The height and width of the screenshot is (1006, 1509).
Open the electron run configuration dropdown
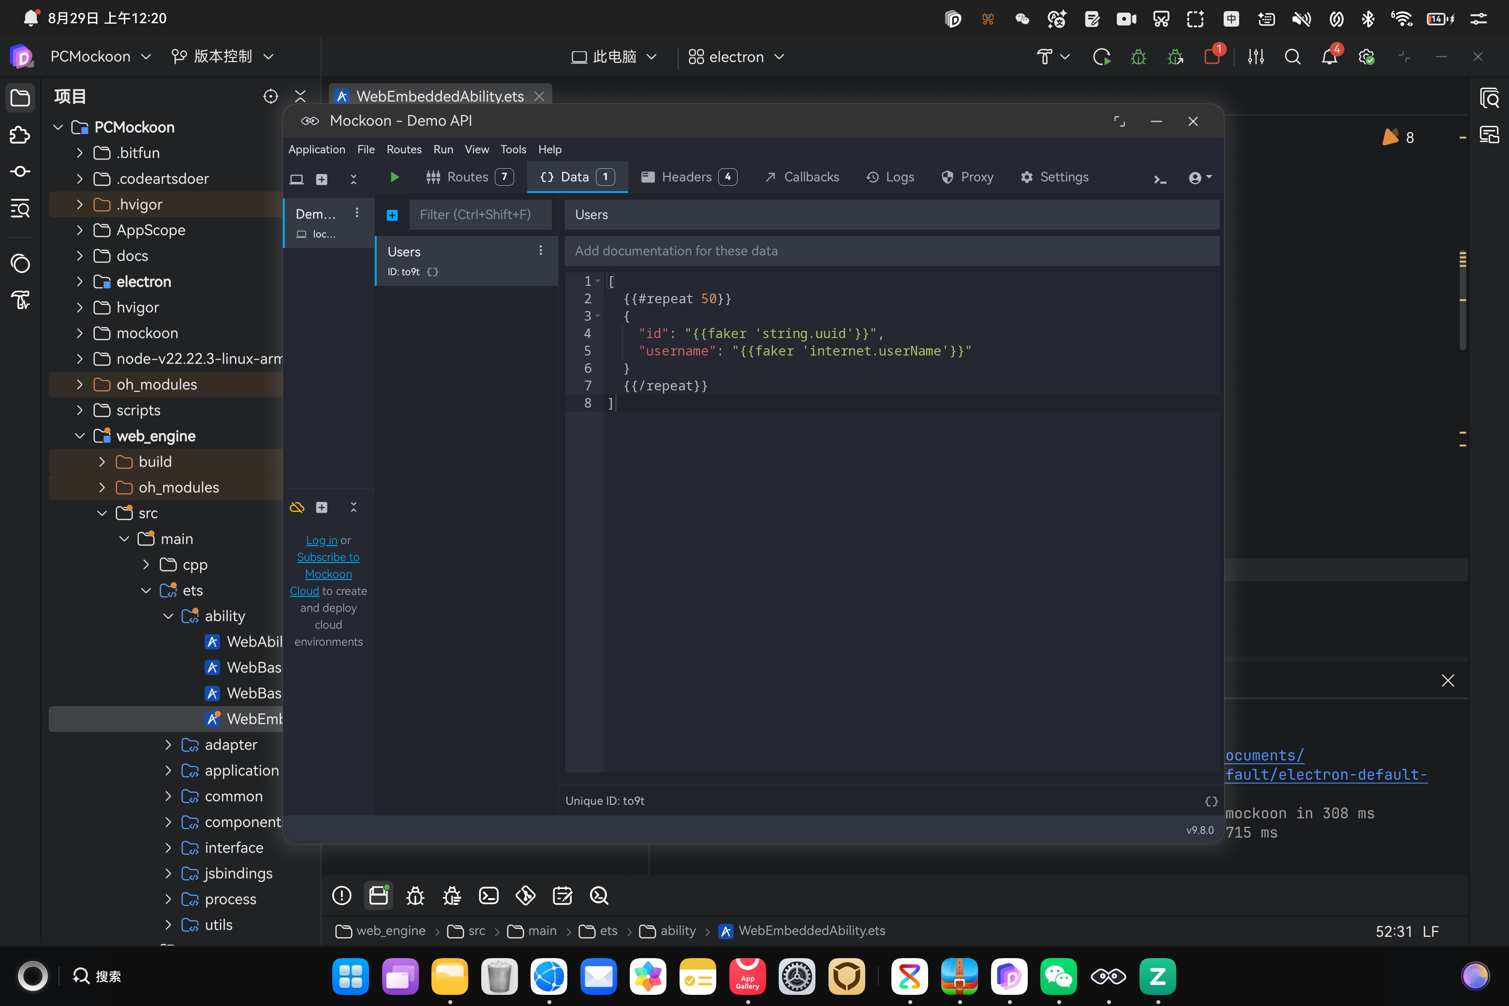(737, 57)
